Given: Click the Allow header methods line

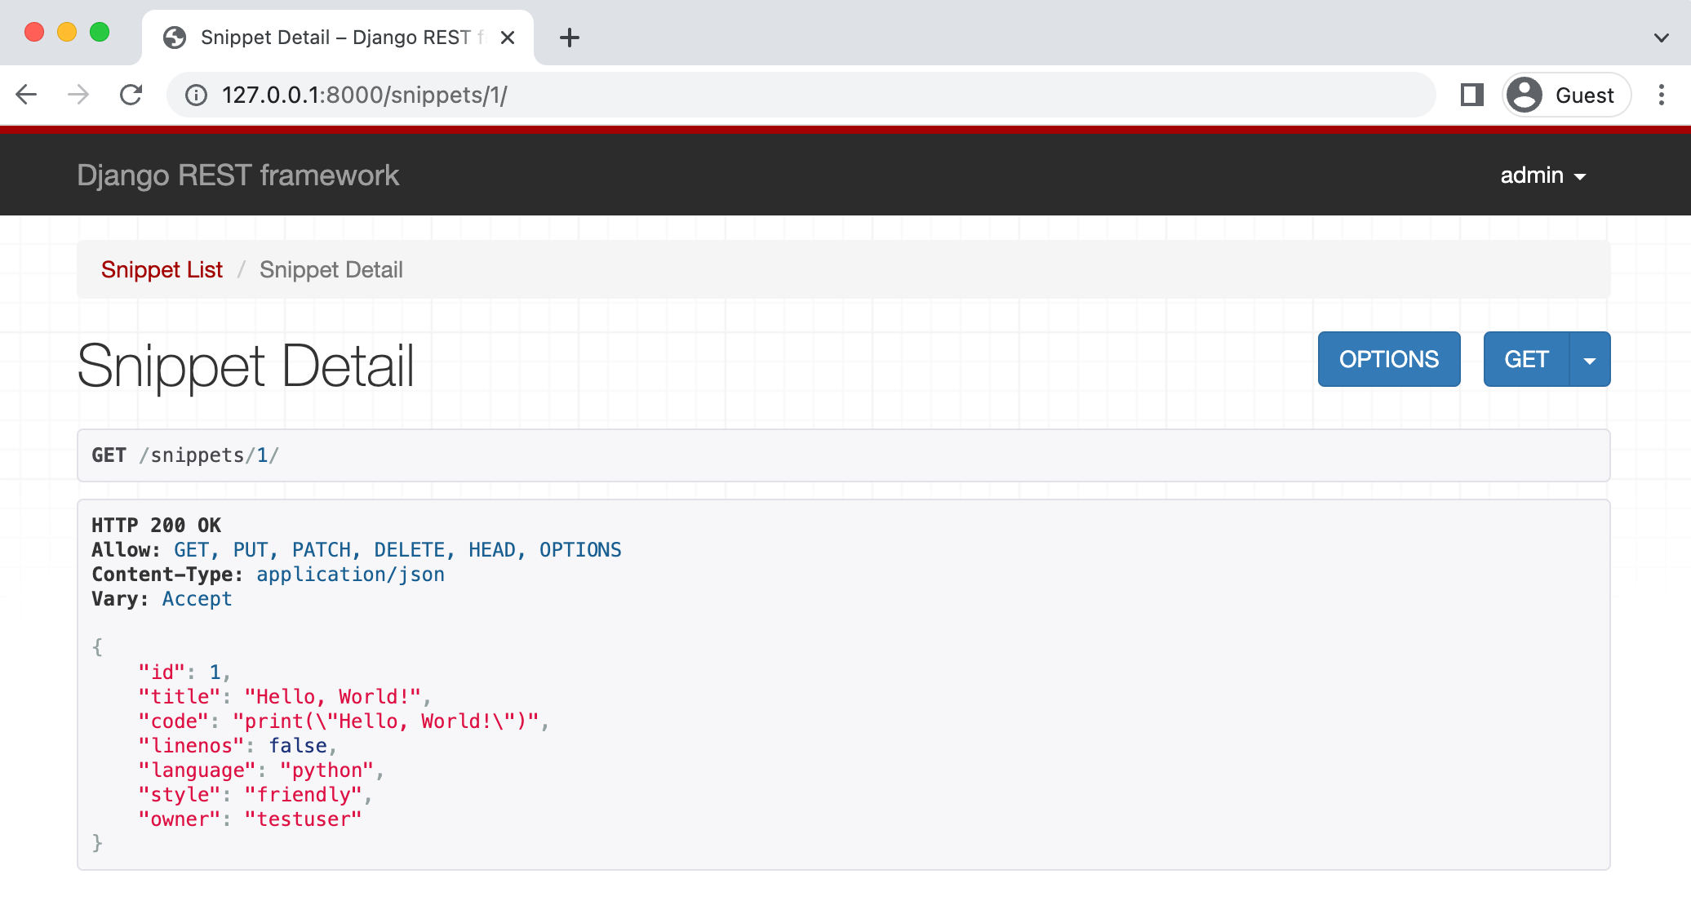Looking at the screenshot, I should (x=357, y=550).
